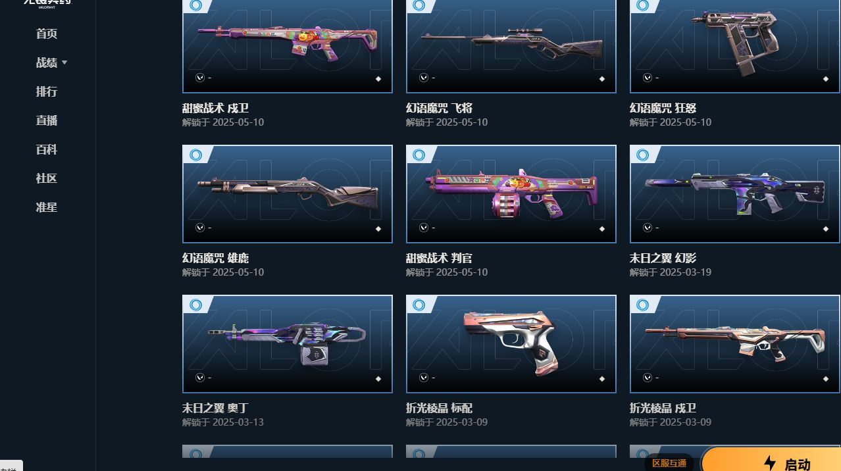Open the 甜蜜战术 判官 skin thumbnail
The height and width of the screenshot is (471, 841).
coord(511,194)
